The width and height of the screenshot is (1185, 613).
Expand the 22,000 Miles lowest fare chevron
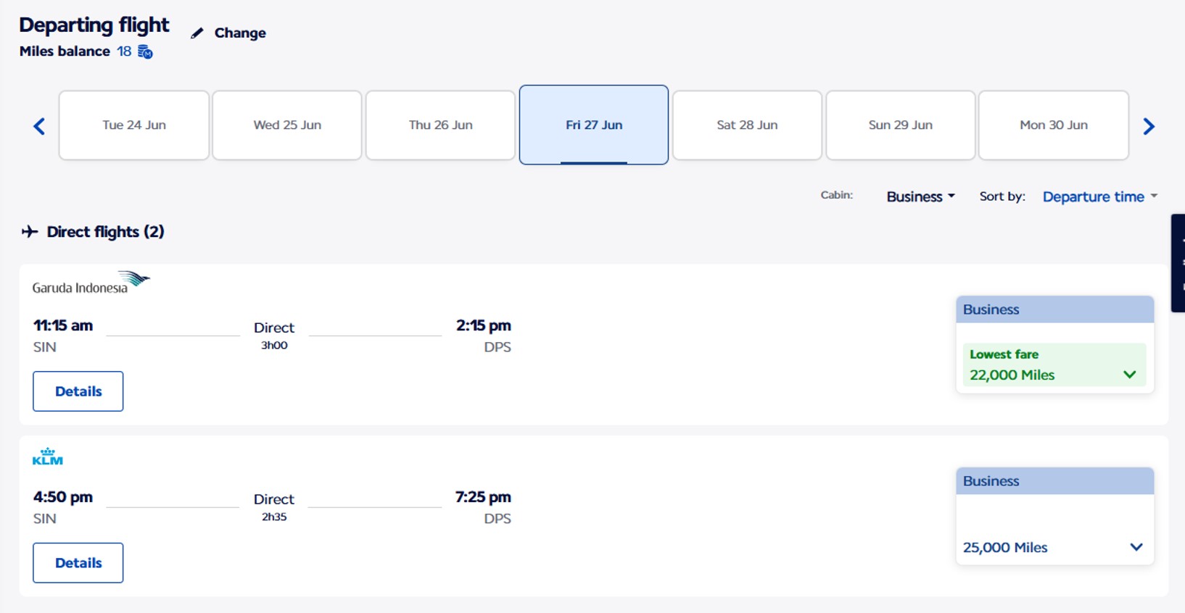coord(1129,375)
